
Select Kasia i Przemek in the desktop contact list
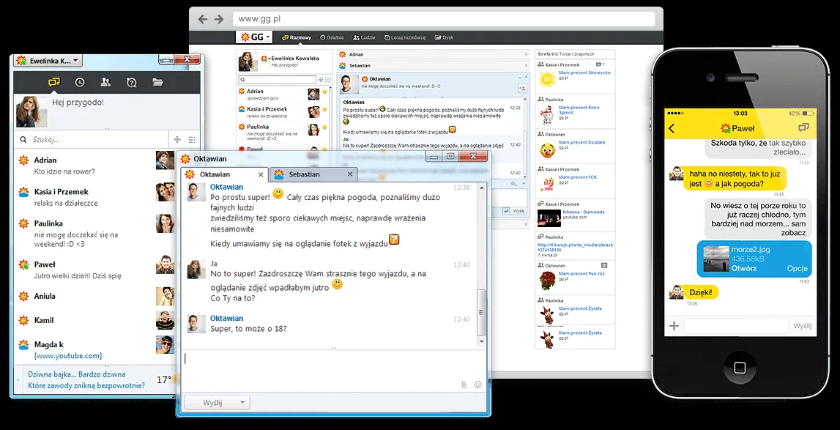tap(94, 197)
